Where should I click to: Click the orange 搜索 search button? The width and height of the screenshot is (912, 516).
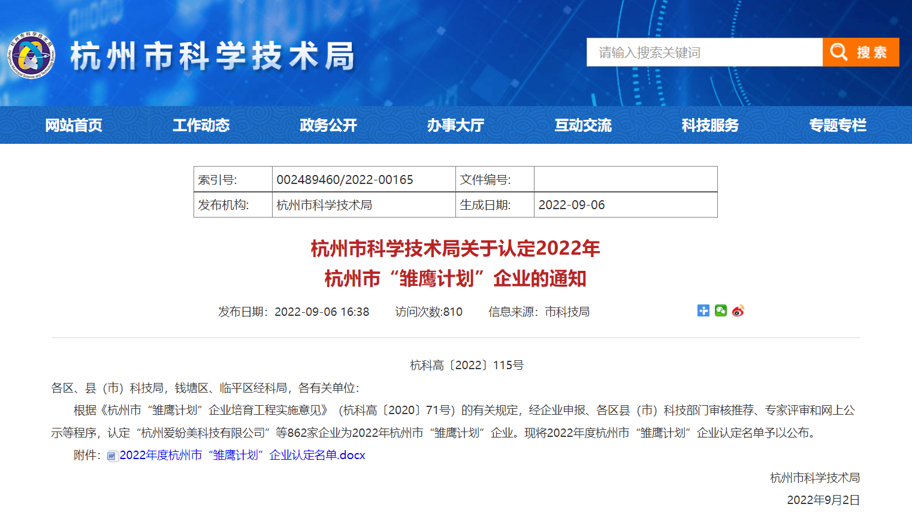860,52
